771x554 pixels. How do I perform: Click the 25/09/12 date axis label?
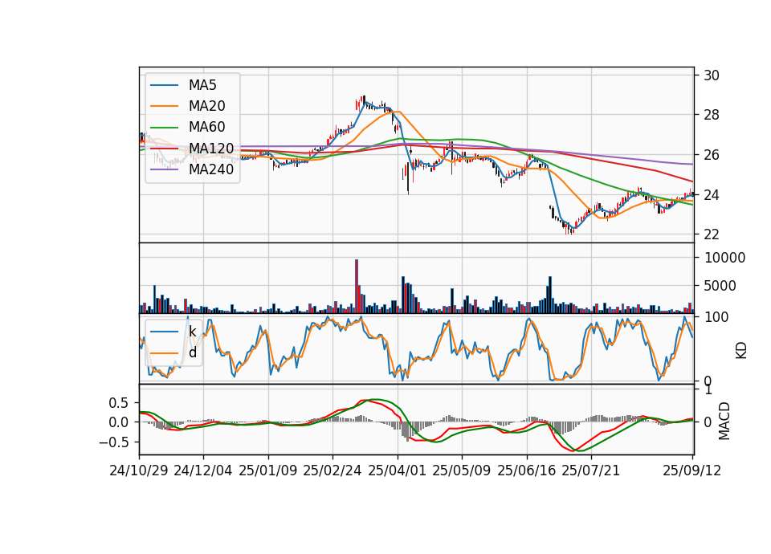pos(691,470)
